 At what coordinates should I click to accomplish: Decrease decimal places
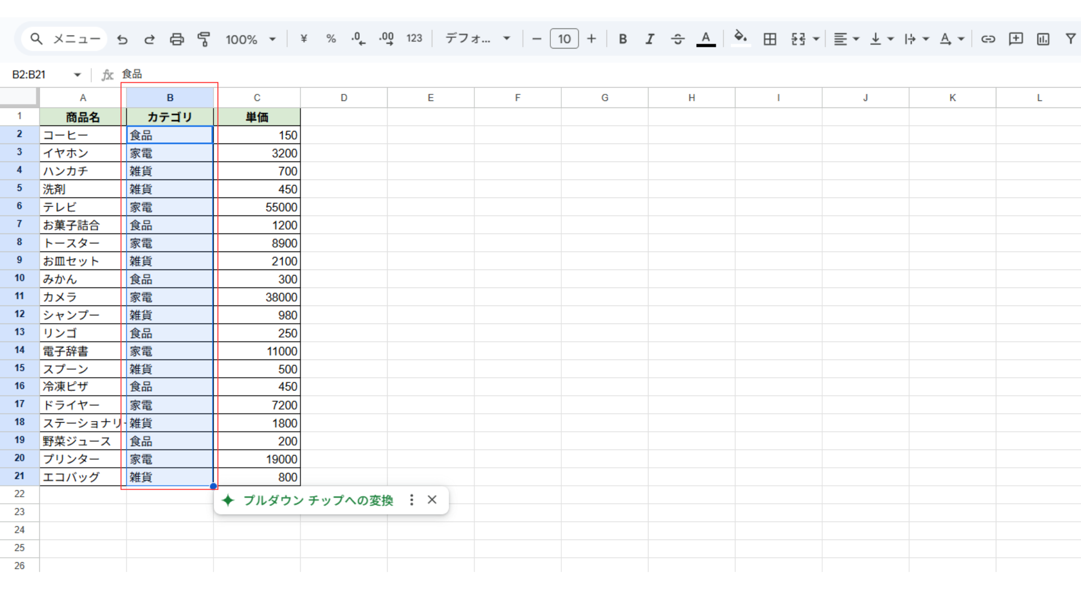[358, 39]
